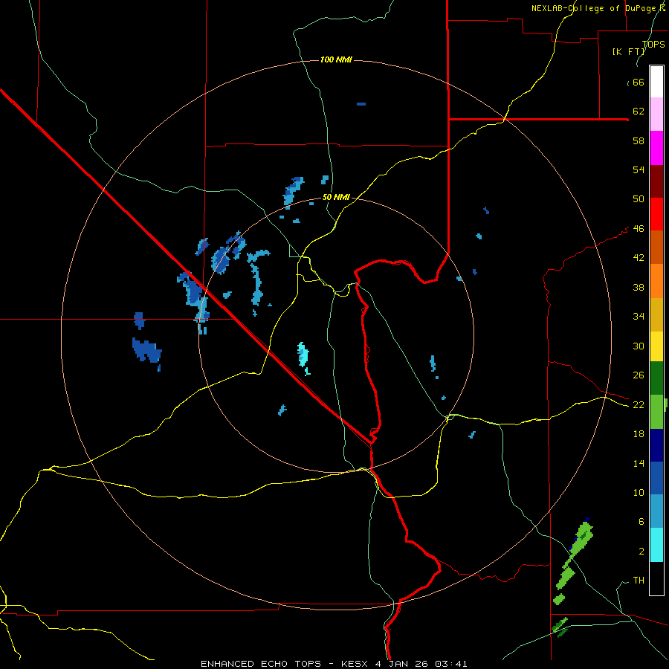Click the dark orange legend swatch
Screen dimensions: 669x669
(656, 248)
